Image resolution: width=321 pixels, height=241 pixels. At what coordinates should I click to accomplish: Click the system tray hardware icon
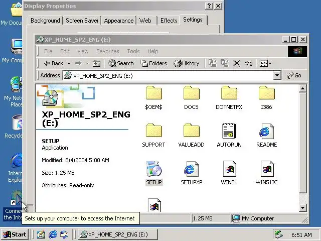pos(279,234)
